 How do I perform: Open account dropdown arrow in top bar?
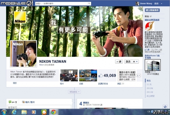(x=161, y=4)
